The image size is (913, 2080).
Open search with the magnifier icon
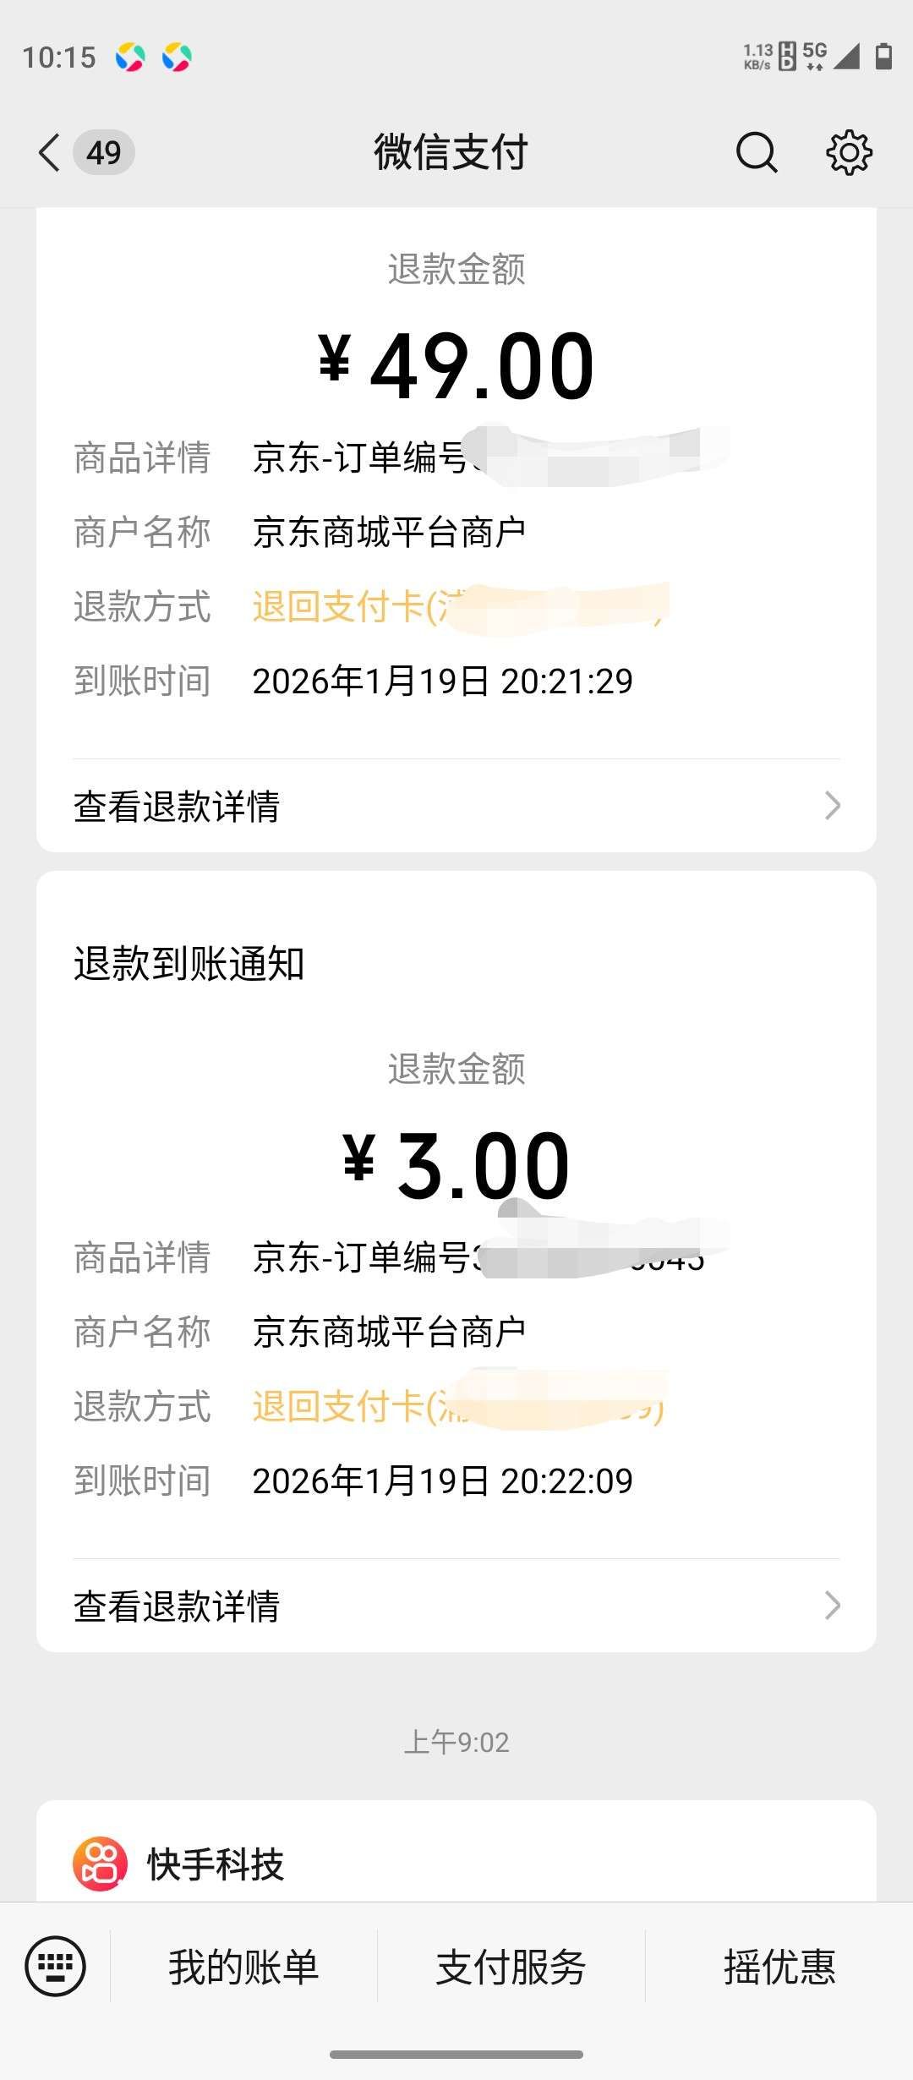[756, 153]
